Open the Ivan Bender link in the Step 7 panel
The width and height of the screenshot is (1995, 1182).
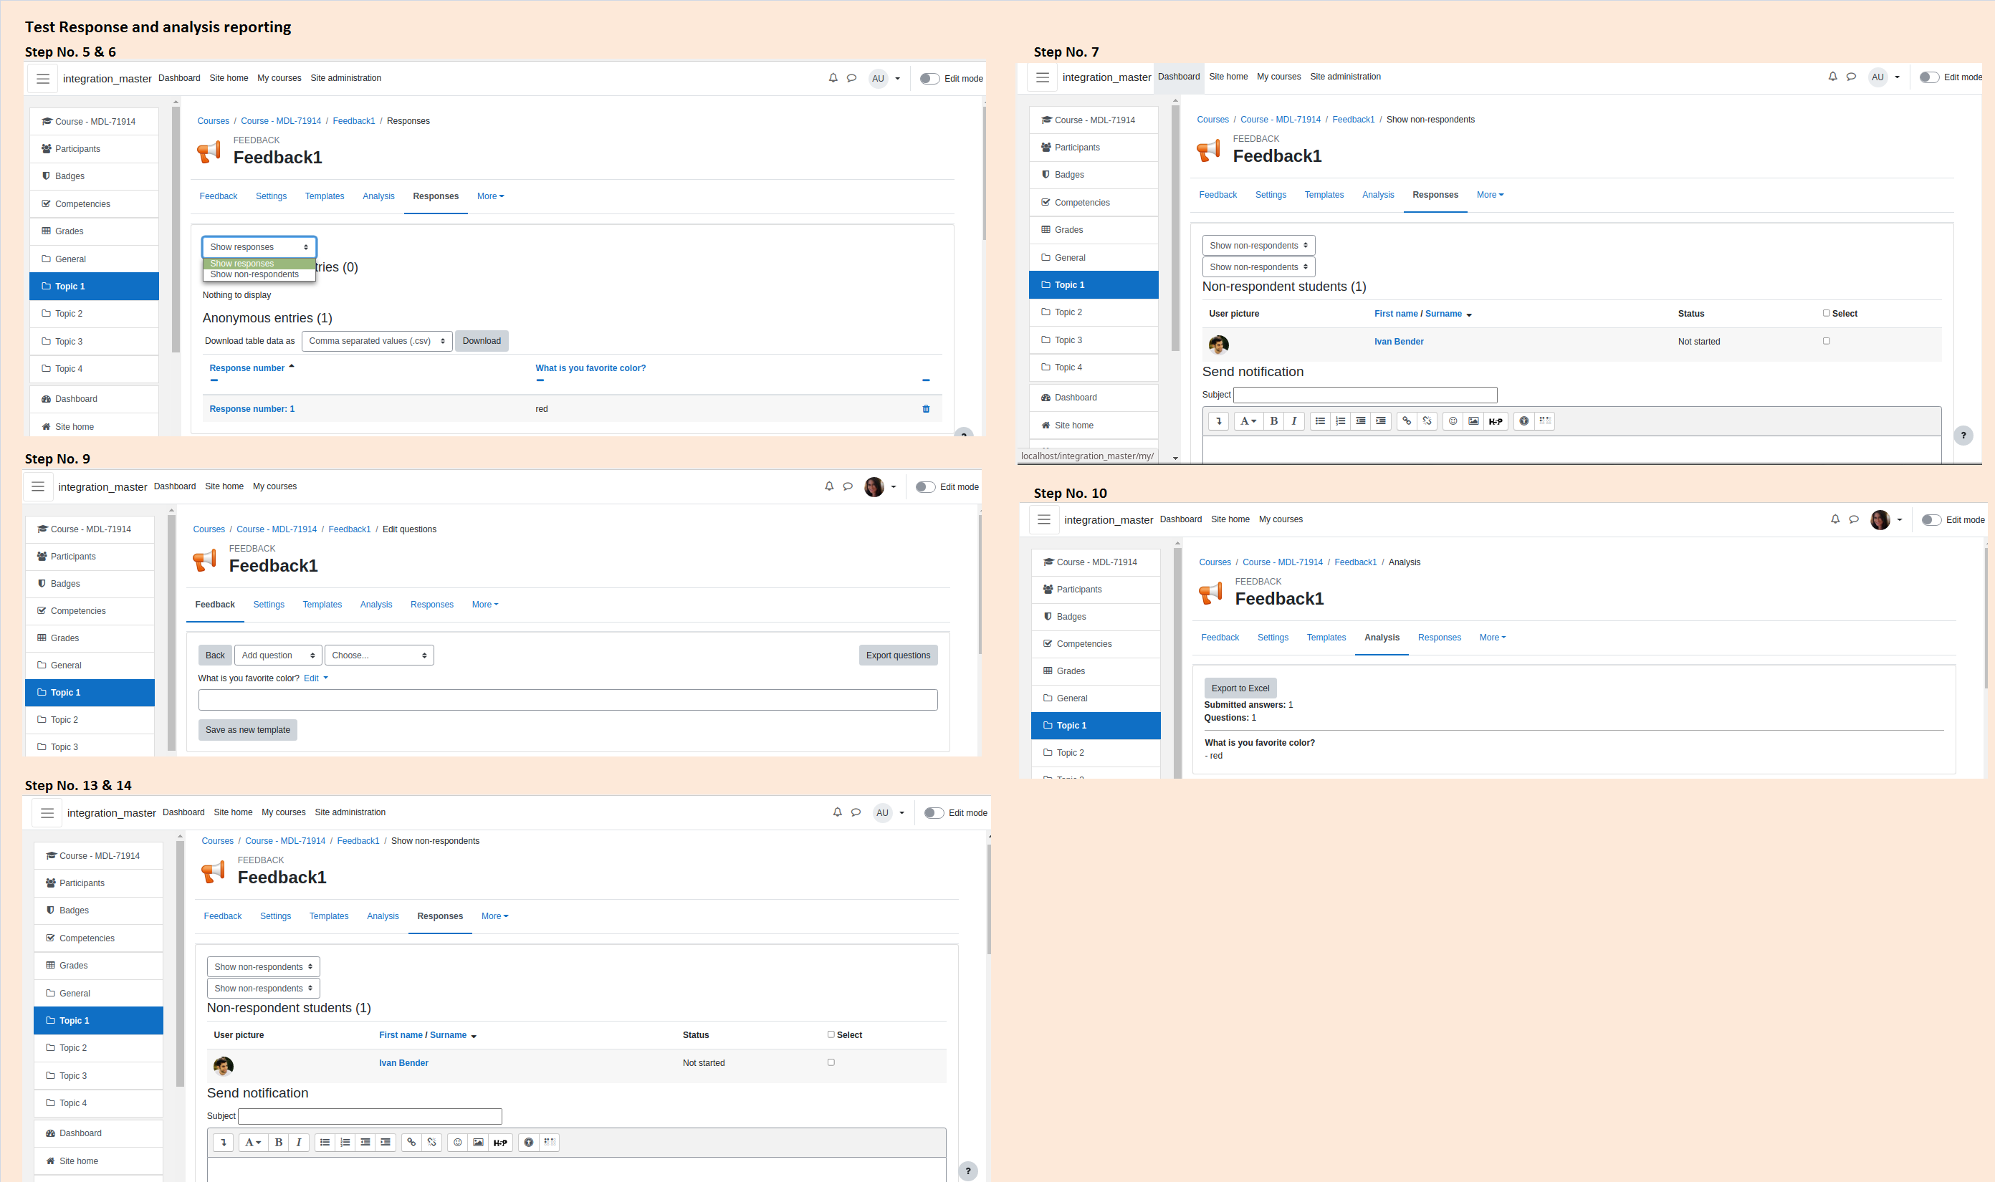pyautogui.click(x=1399, y=342)
